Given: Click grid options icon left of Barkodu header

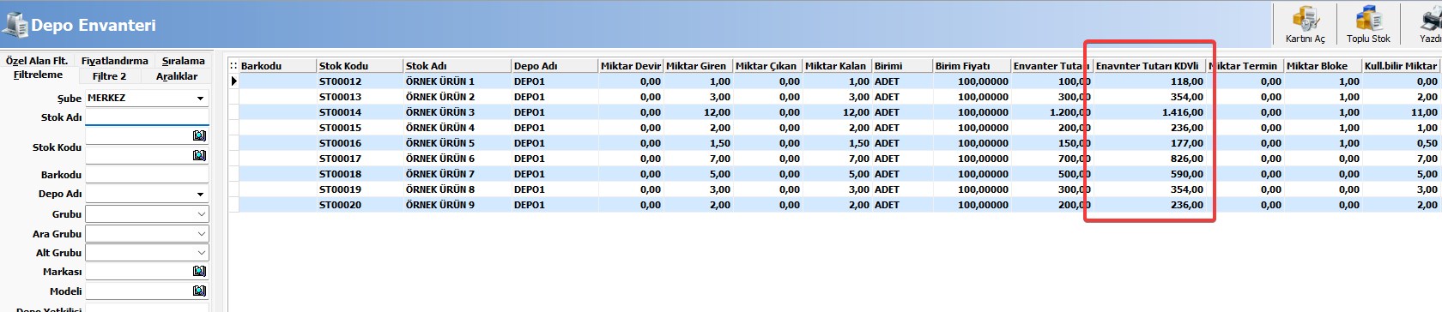Looking at the screenshot, I should [233, 65].
